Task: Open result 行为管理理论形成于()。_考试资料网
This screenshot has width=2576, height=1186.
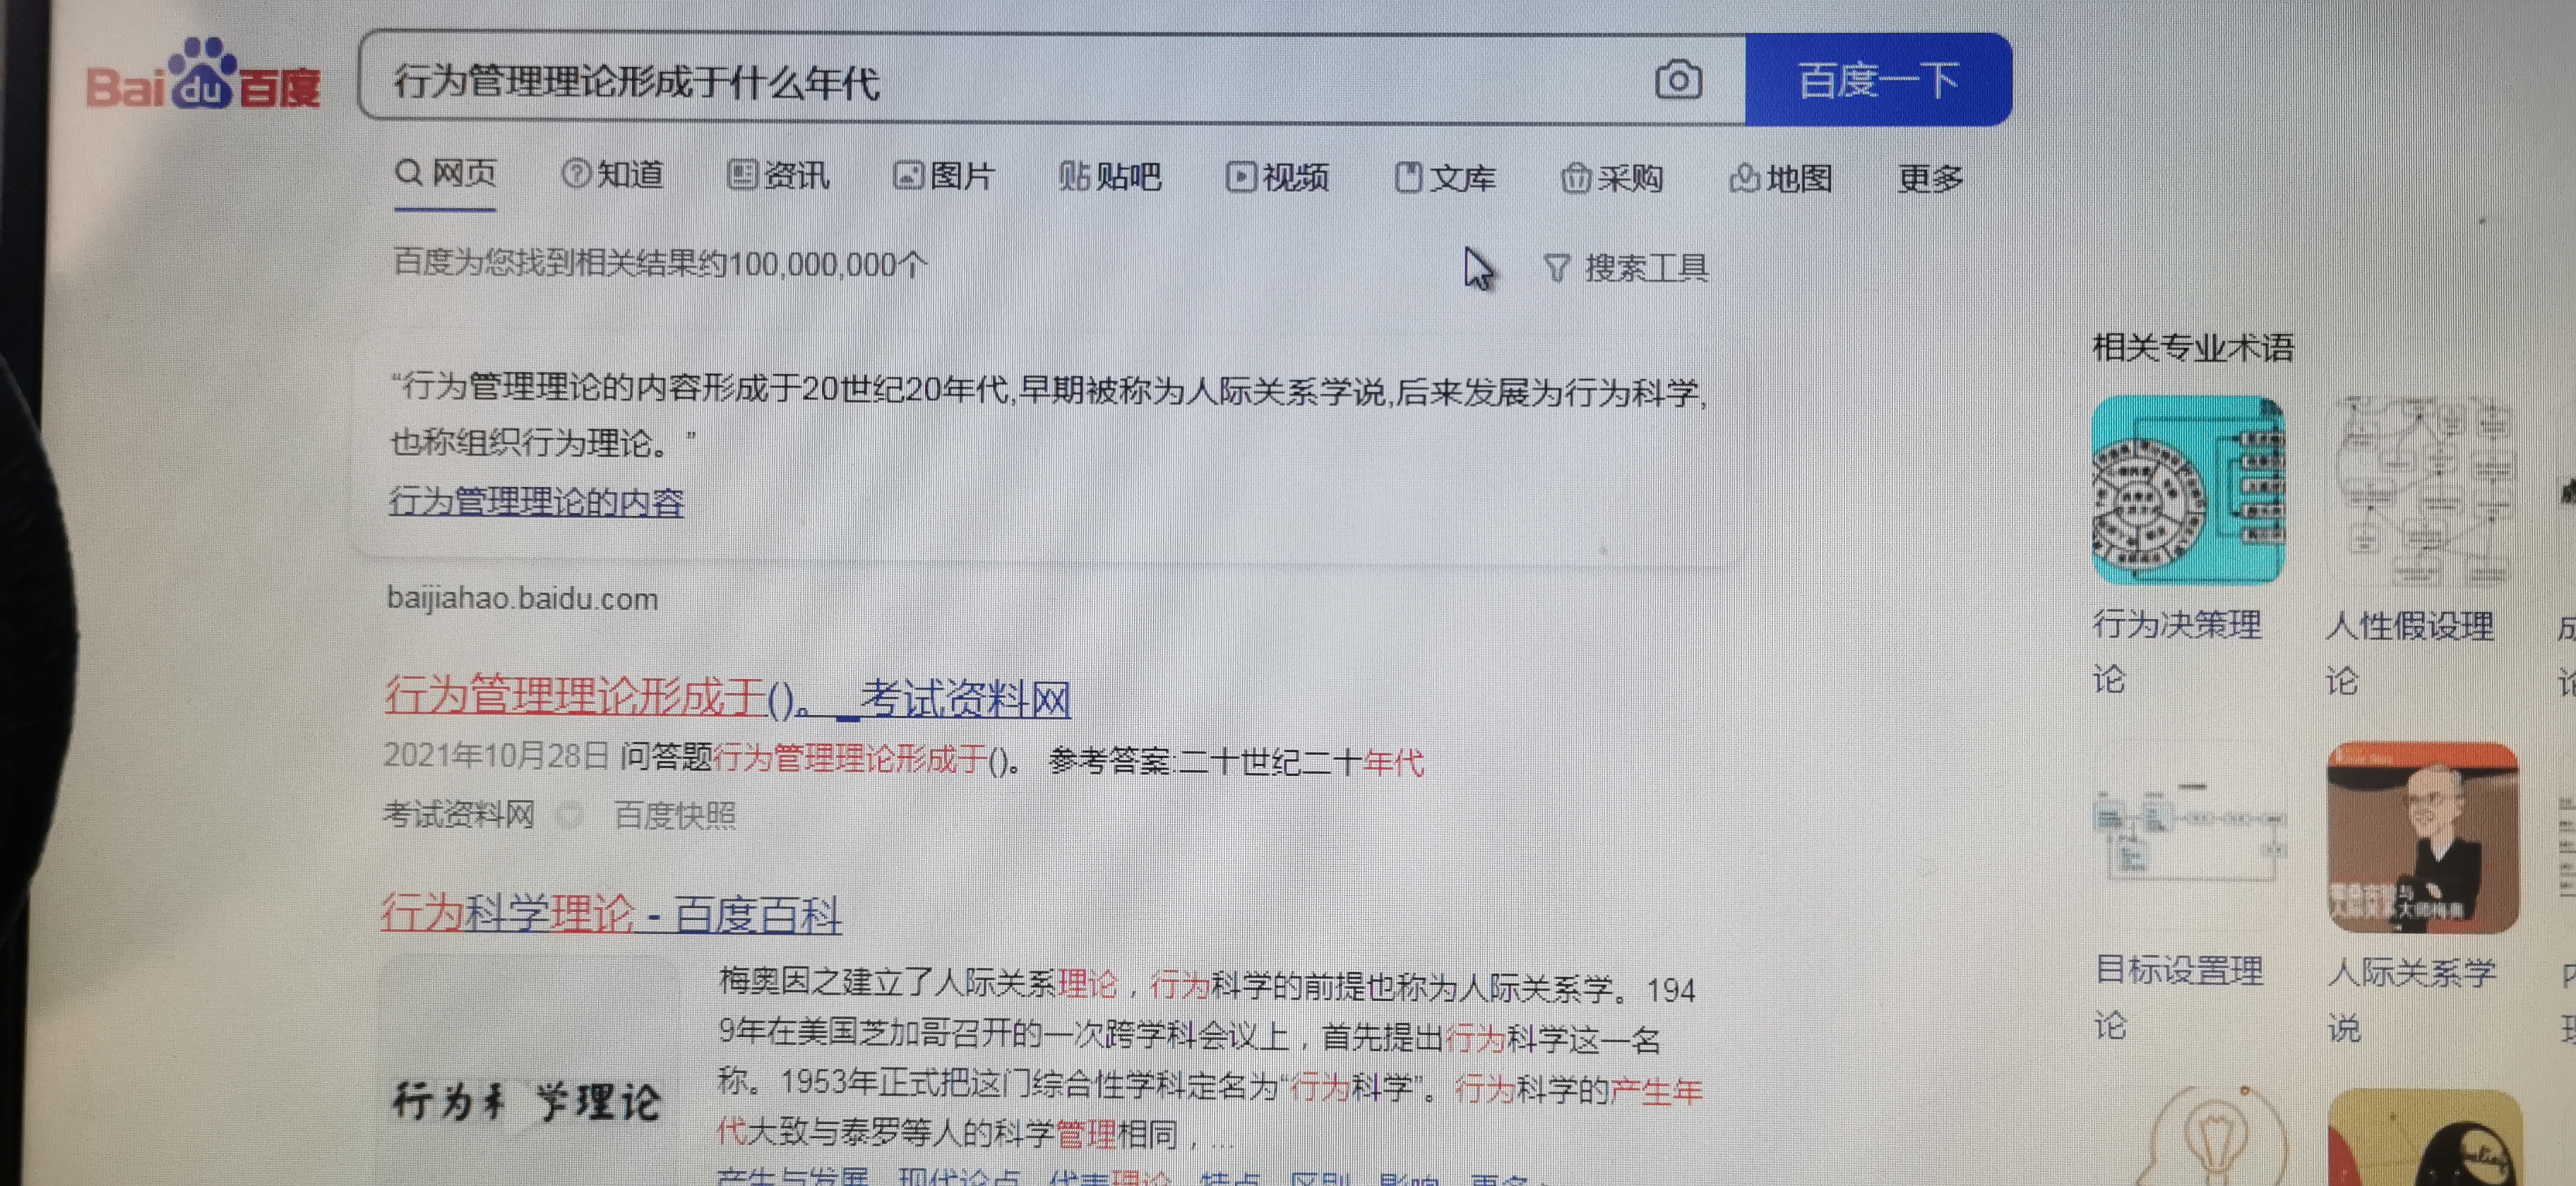Action: (727, 697)
